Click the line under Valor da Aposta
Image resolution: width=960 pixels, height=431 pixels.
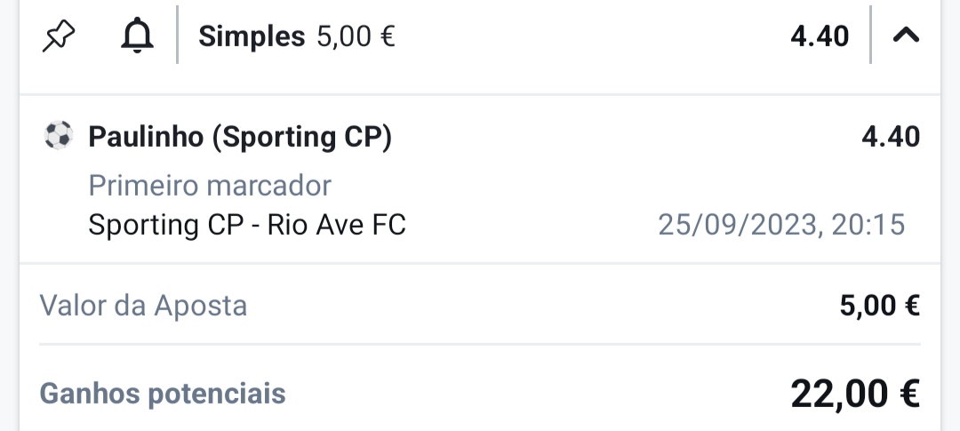480,345
